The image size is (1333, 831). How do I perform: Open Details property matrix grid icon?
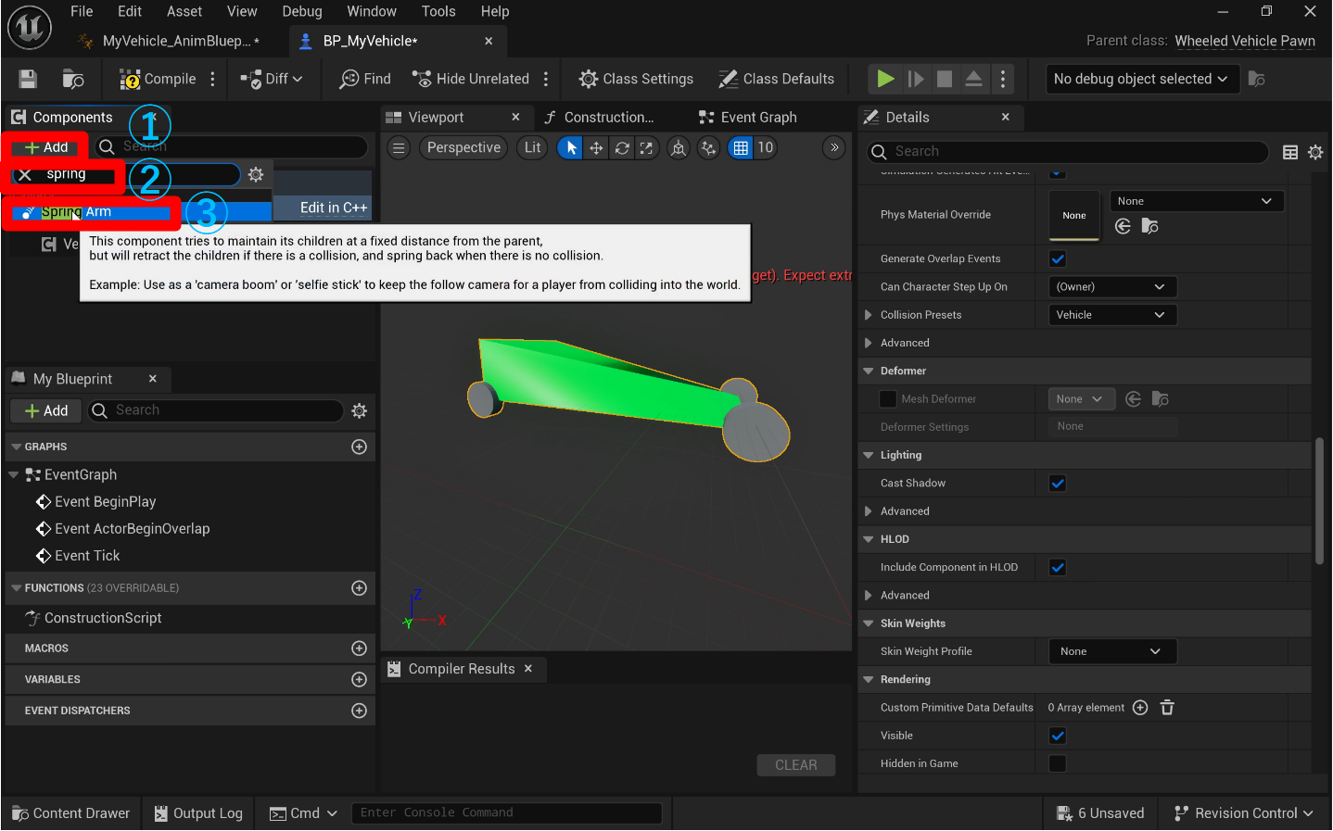1290,152
